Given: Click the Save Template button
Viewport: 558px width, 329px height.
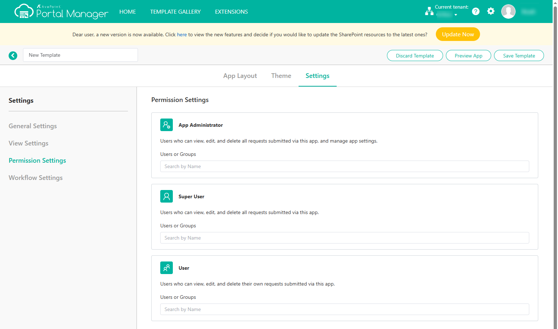Looking at the screenshot, I should (519, 56).
